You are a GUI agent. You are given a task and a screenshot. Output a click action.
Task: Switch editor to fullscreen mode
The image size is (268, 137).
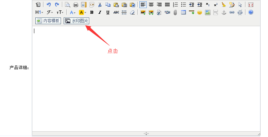[x=251, y=5]
